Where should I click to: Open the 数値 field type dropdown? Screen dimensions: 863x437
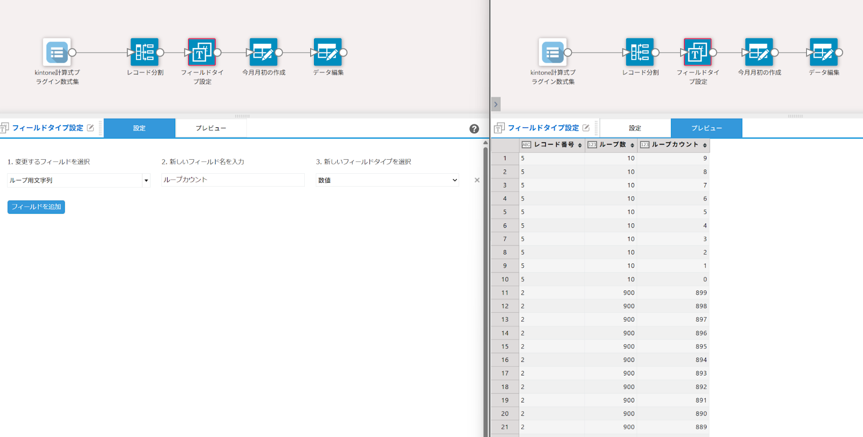pyautogui.click(x=387, y=180)
